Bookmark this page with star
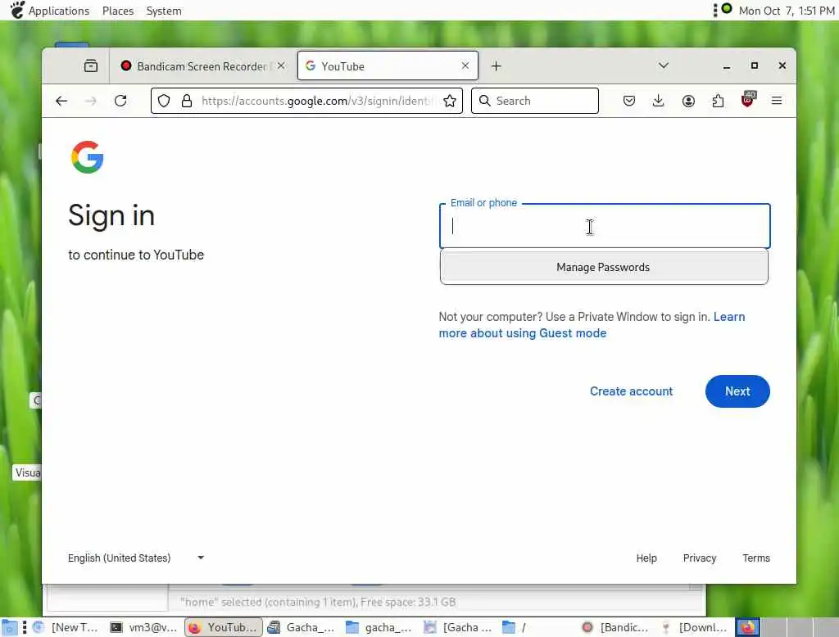Screen dimensions: 839x637 (x=450, y=101)
